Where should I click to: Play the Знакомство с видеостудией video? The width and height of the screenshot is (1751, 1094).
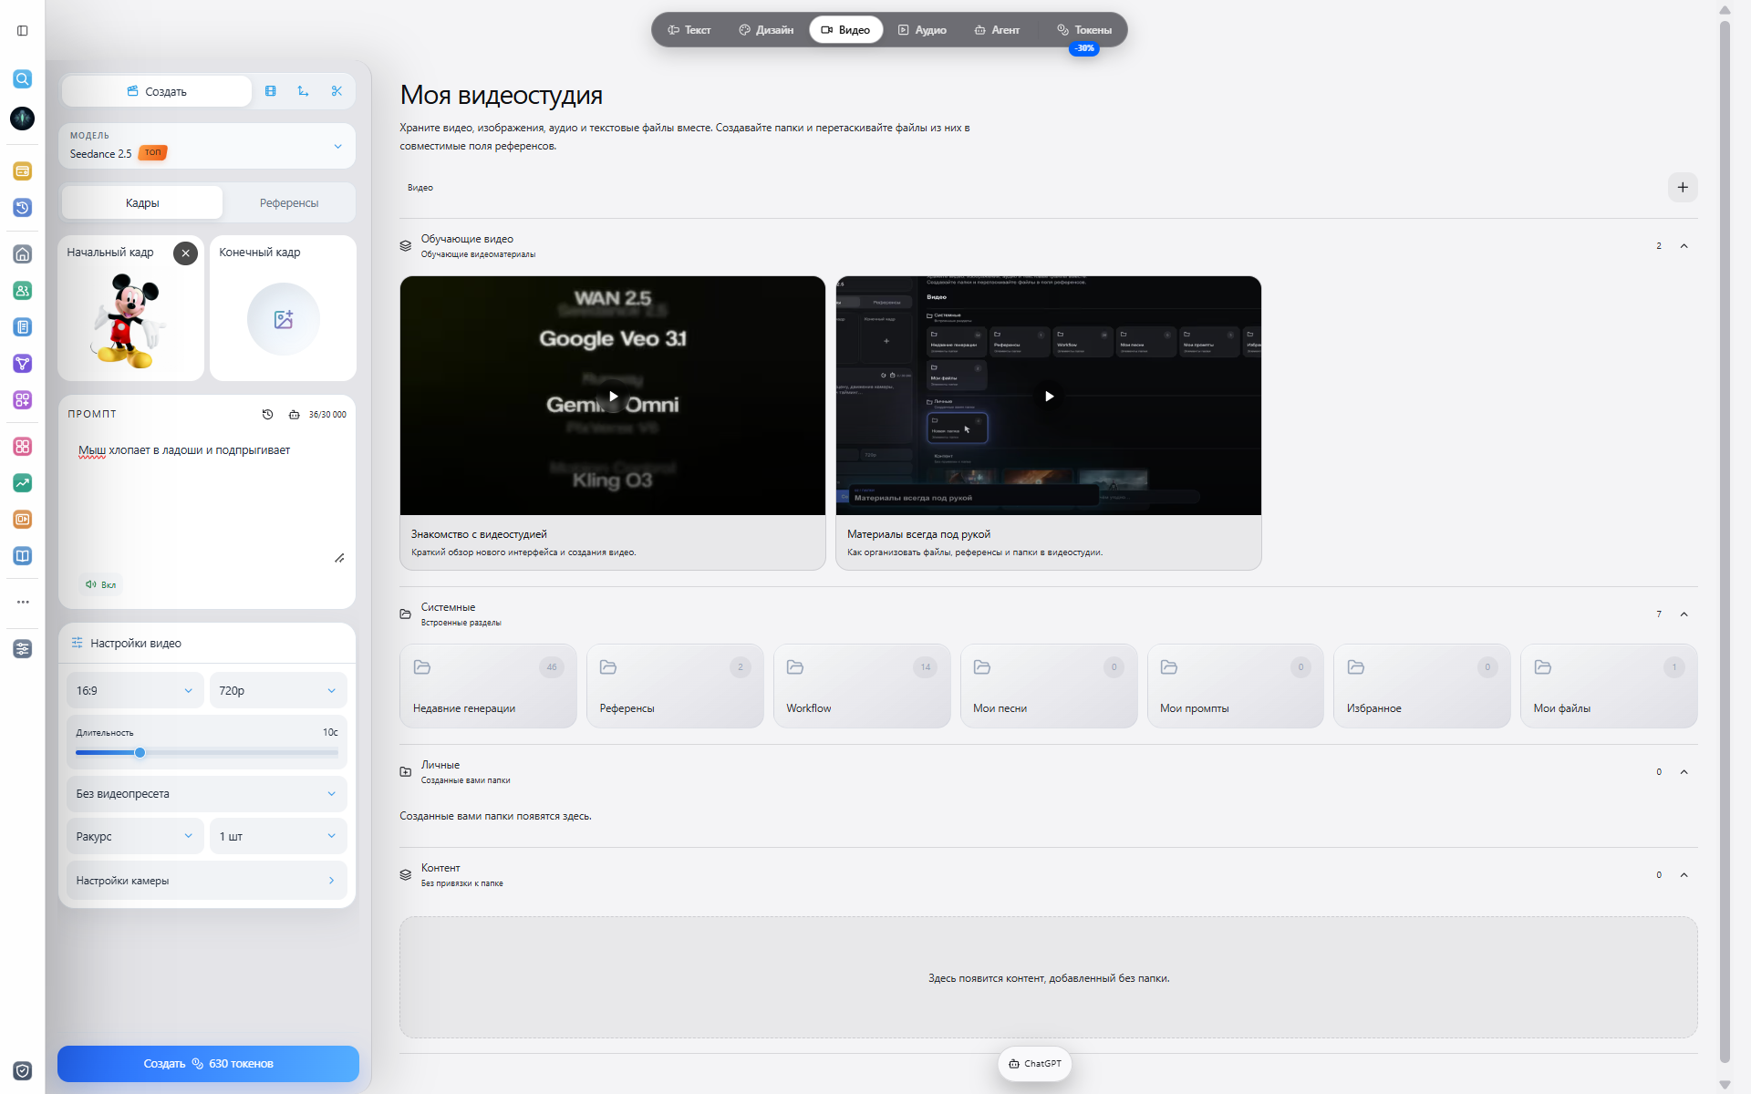click(613, 396)
